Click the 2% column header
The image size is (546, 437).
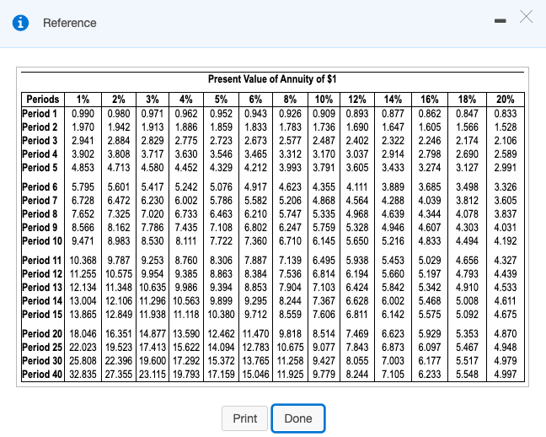click(119, 100)
